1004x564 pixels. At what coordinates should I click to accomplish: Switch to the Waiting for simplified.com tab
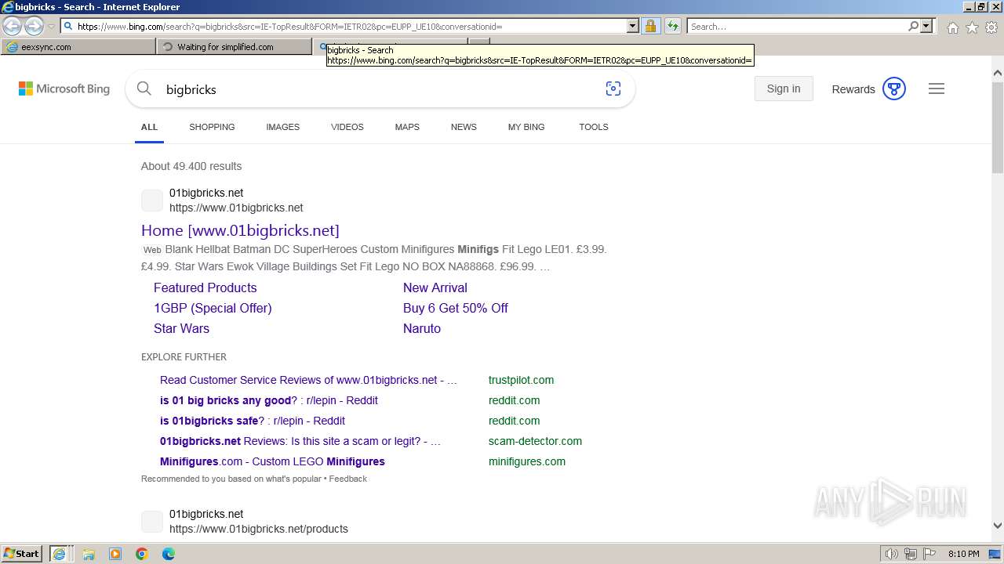coord(234,47)
